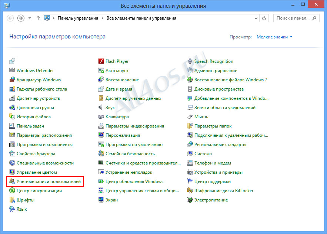Image resolution: width=327 pixels, height=234 pixels.
Task: Open Программы по умолчанию link
Action: [134, 145]
